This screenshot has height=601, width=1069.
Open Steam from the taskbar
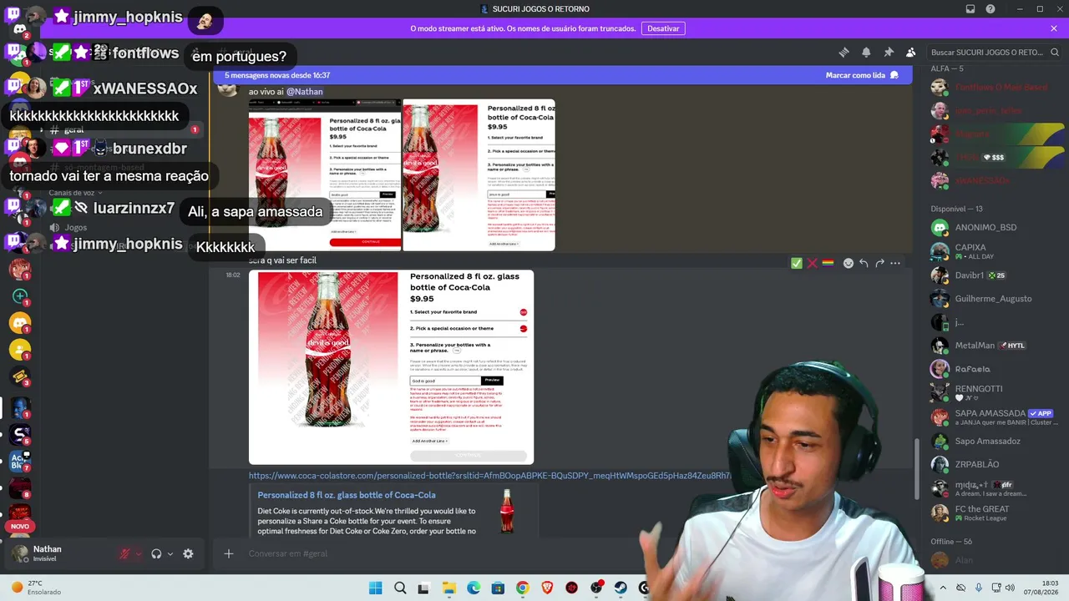[x=621, y=588]
